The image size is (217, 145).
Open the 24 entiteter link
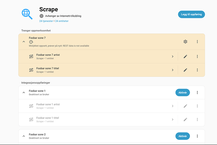(62, 21)
